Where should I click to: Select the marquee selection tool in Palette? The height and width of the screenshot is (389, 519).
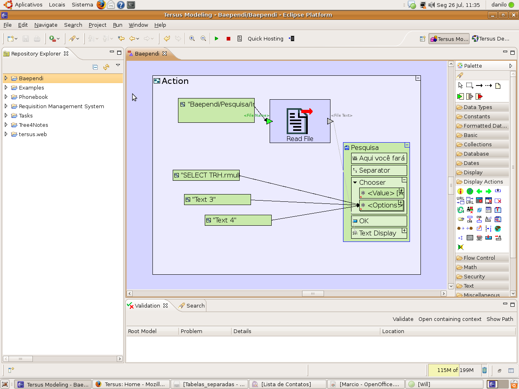pos(470,85)
